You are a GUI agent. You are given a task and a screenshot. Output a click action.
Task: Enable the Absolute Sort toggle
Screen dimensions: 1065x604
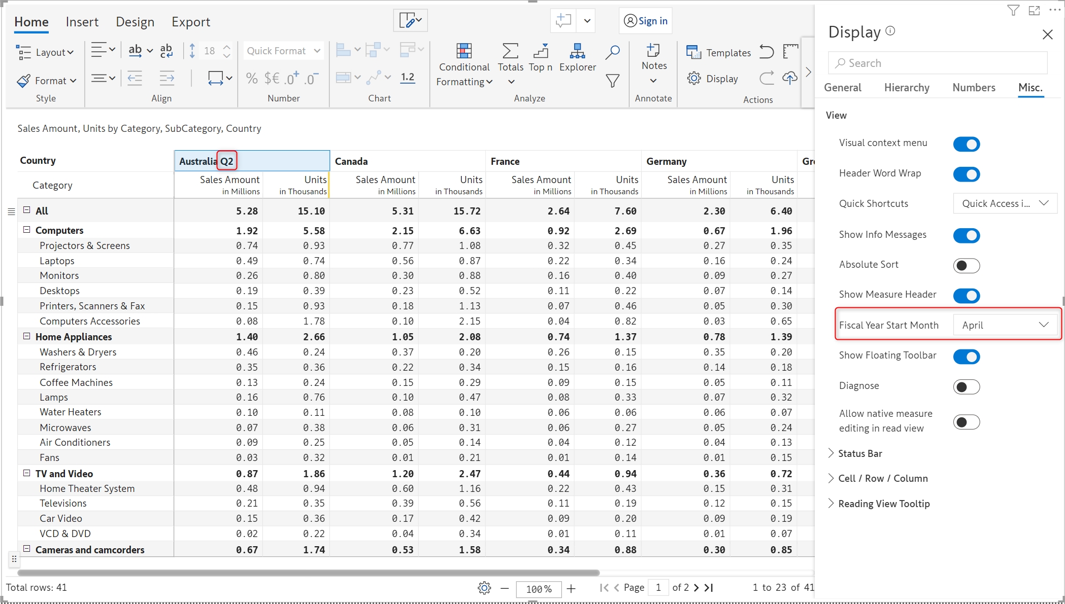(966, 265)
